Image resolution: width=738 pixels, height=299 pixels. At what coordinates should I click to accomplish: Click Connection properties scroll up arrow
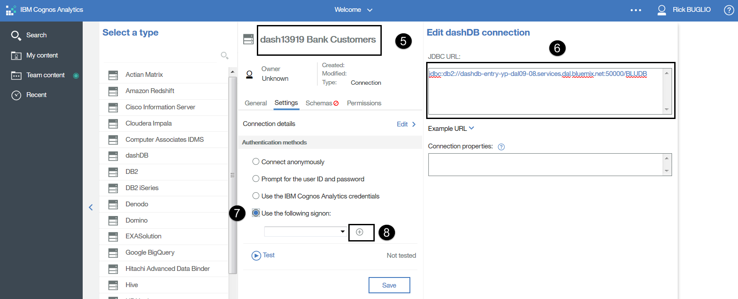click(667, 159)
